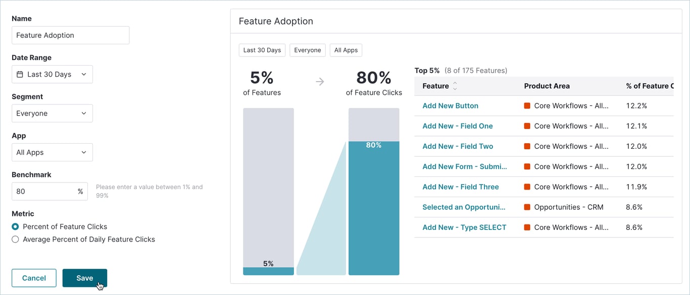Viewport: 690px width, 295px height.
Task: Open the App dropdown showing All Apps
Action: pos(52,152)
